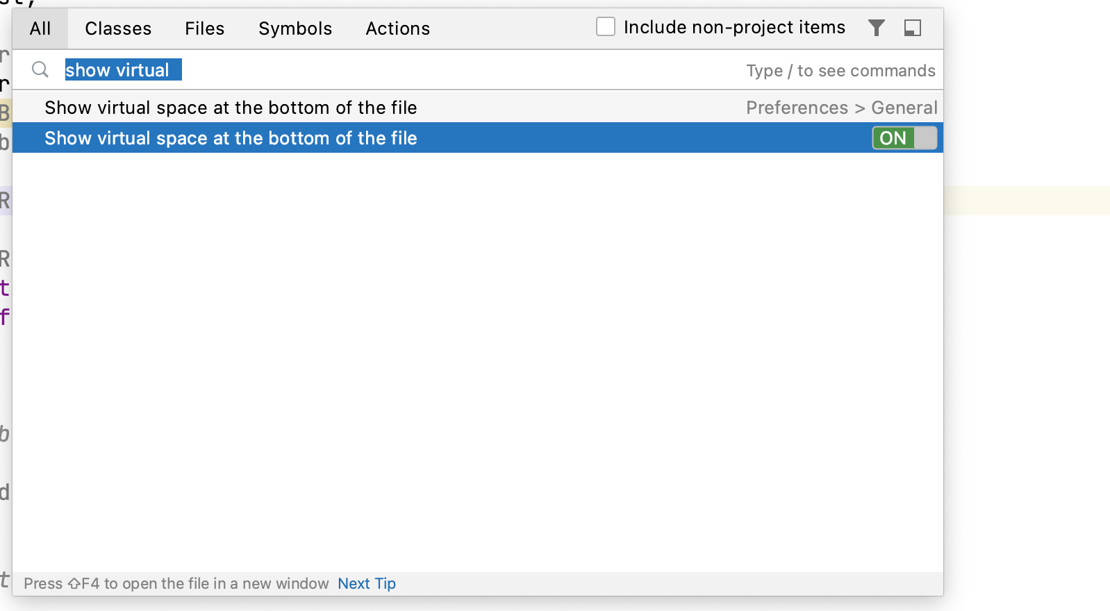Select the highlighted search text show virtual
Viewport: 1110px width, 611px height.
pyautogui.click(x=122, y=69)
